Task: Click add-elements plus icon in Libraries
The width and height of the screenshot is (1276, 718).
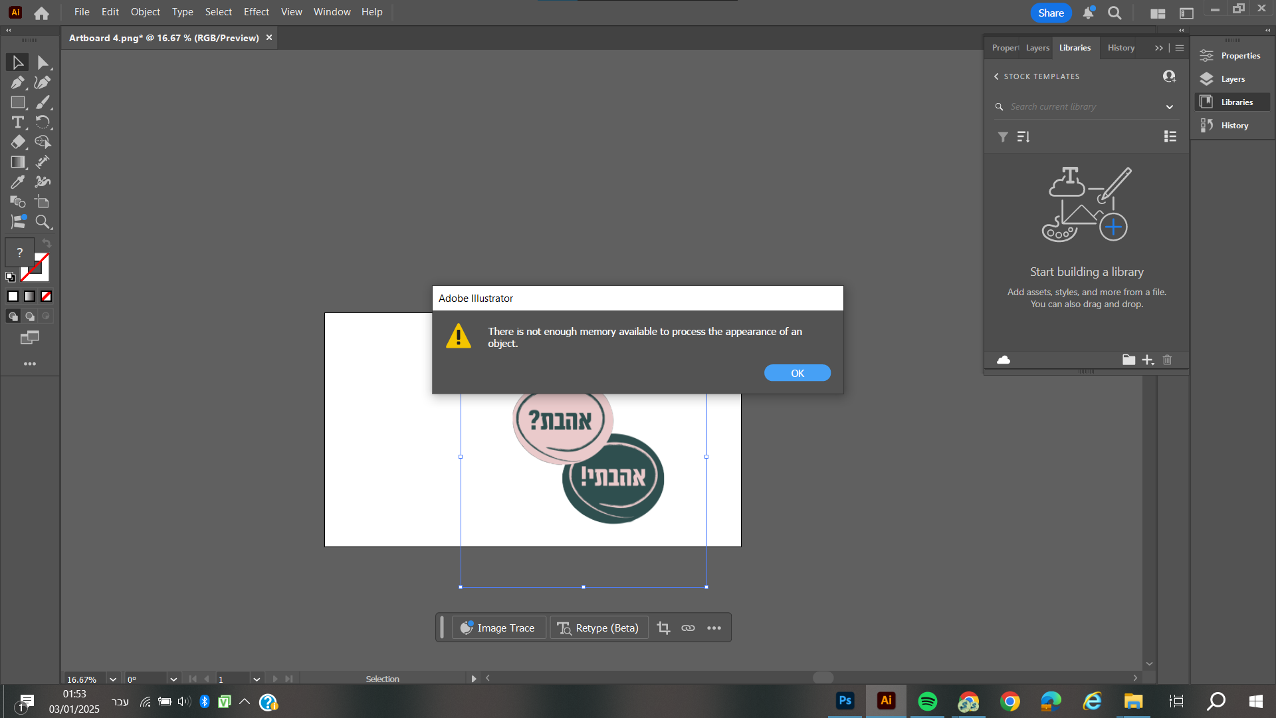Action: 1148,360
